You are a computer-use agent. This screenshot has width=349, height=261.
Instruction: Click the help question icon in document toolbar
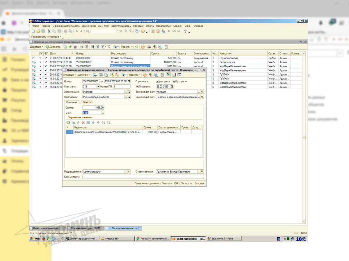(x=144, y=75)
